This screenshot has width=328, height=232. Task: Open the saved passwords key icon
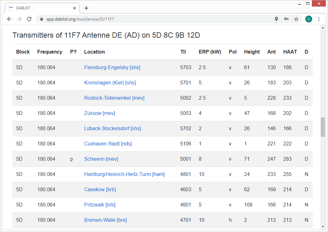point(286,19)
